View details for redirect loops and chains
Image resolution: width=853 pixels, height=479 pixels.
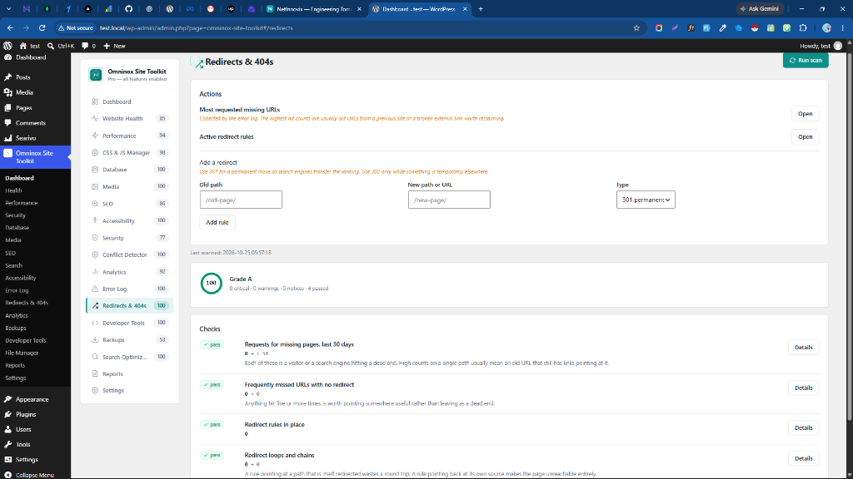pos(803,458)
